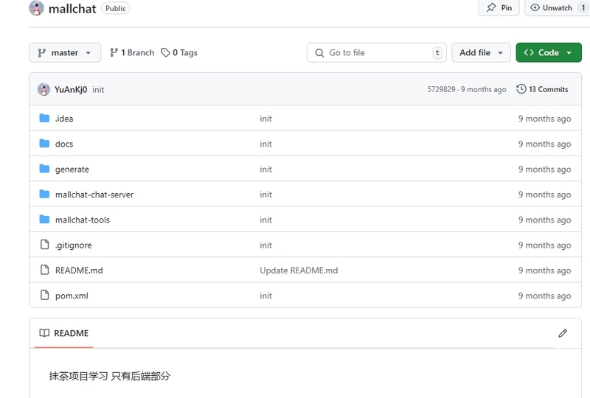Viewport: 590px width, 398px height.
Task: Click the generate folder icon
Action: (44, 169)
